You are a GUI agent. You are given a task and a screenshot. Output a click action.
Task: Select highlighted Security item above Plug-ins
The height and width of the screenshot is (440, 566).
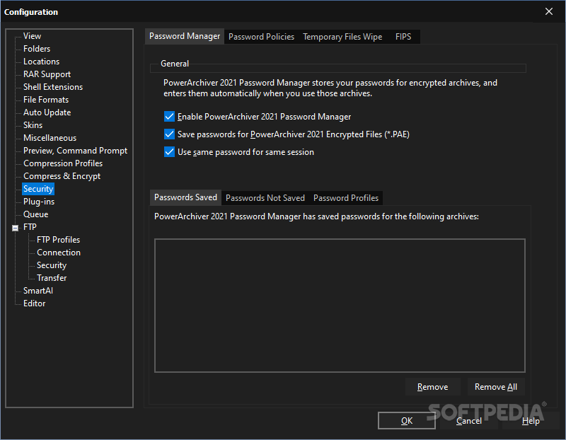click(x=38, y=189)
